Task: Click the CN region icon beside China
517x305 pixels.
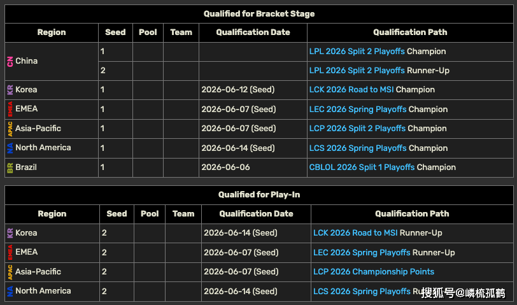Action: point(10,61)
